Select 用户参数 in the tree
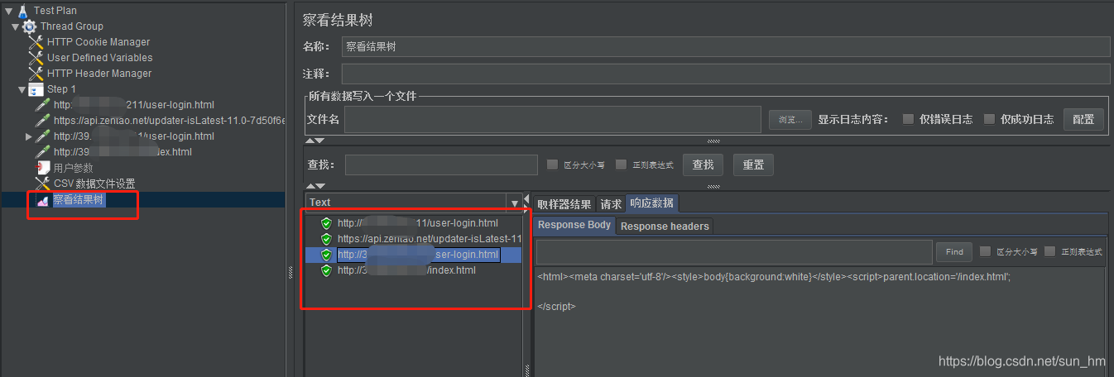 73,168
